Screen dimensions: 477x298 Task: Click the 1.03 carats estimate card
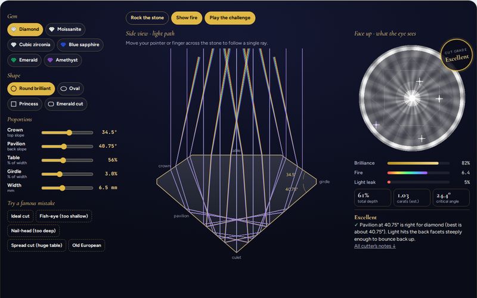click(412, 198)
